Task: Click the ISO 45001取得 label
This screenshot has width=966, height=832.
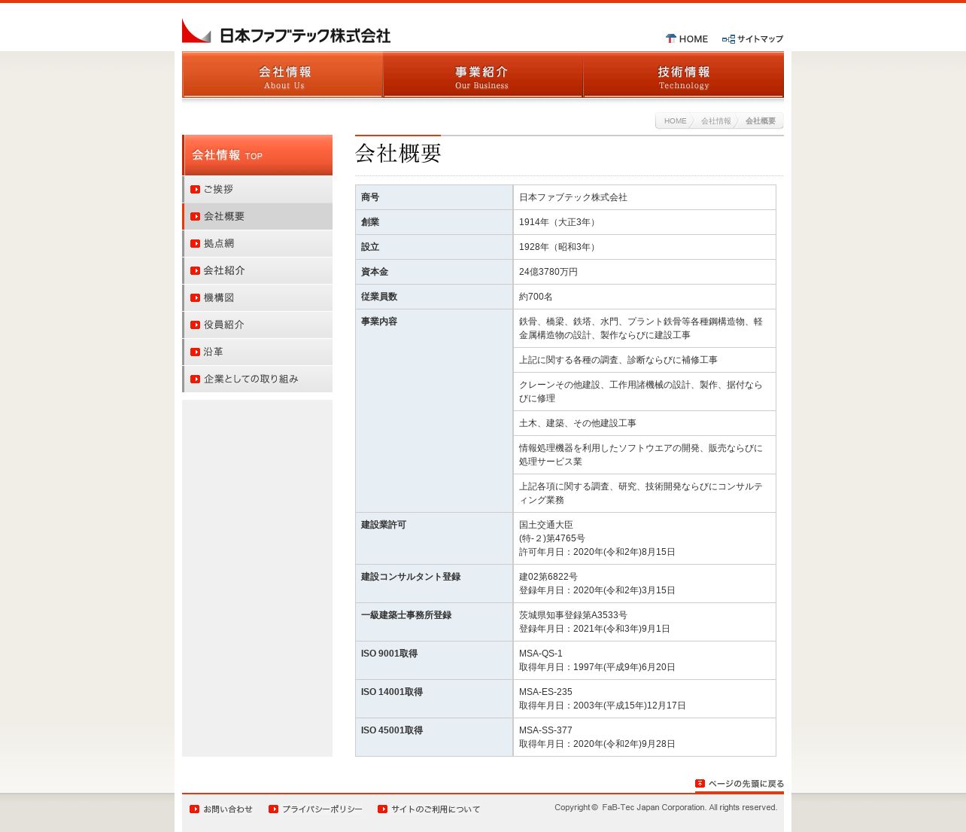Action: click(391, 730)
